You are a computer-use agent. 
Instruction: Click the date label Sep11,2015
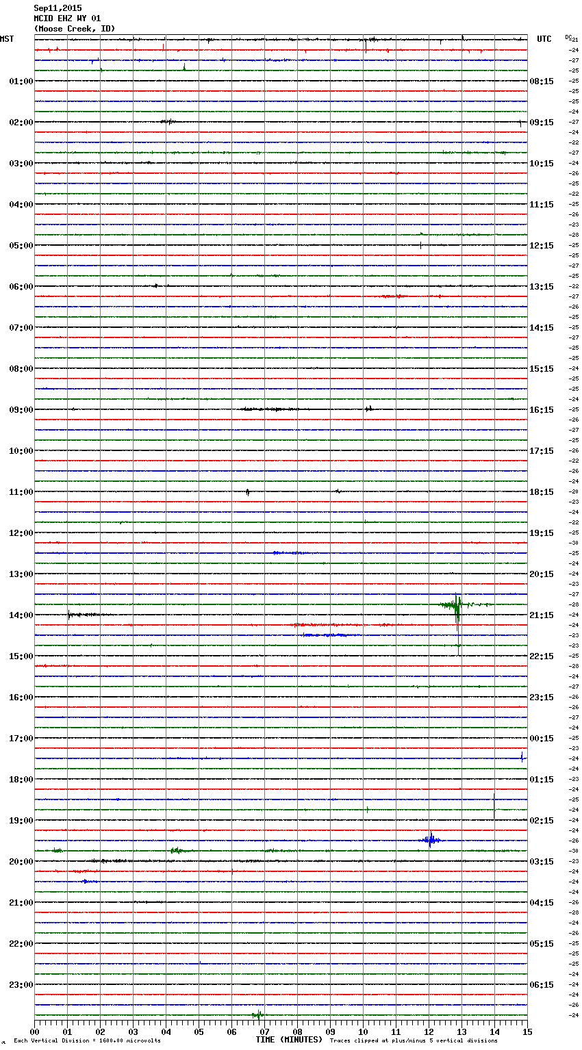[x=58, y=8]
